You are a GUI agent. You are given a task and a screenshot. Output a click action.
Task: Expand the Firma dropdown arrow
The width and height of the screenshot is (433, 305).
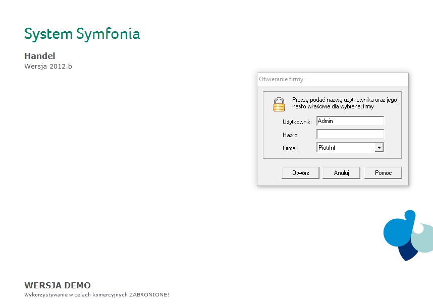[379, 148]
